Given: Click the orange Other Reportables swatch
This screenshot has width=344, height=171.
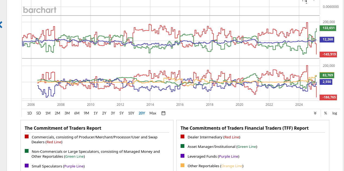Looking at the screenshot, I should click(x=182, y=165).
